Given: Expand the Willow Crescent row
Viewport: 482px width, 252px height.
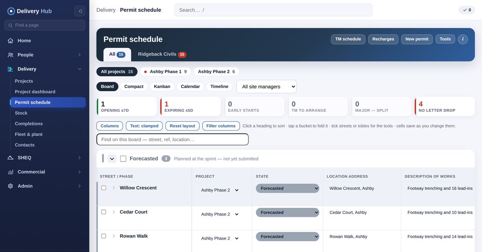Looking at the screenshot, I should click(114, 188).
